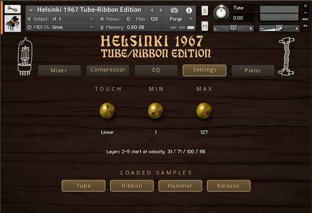Minimize the instrument view with the dash icon
This screenshot has width=312, height=213.
305,12
